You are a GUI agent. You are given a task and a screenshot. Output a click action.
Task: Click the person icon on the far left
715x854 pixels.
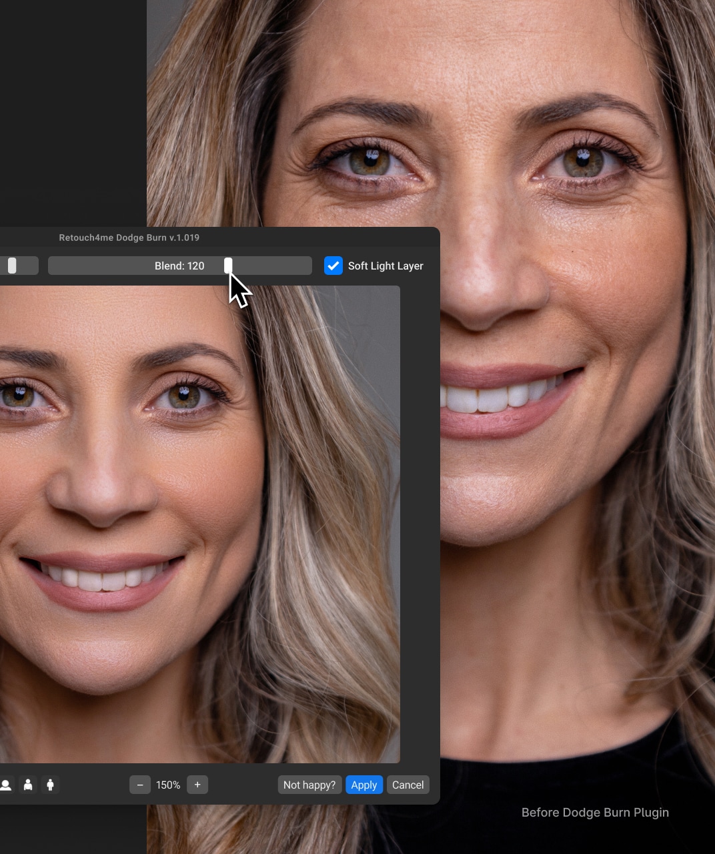pyautogui.click(x=7, y=785)
